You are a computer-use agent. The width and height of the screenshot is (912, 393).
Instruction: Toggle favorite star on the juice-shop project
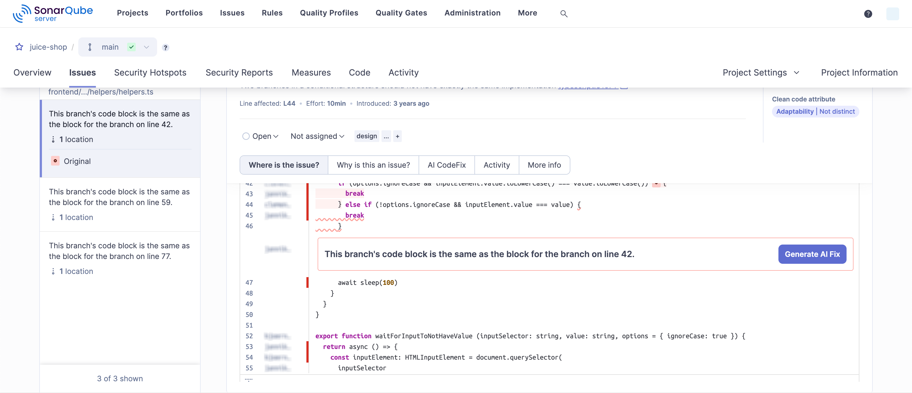[19, 47]
